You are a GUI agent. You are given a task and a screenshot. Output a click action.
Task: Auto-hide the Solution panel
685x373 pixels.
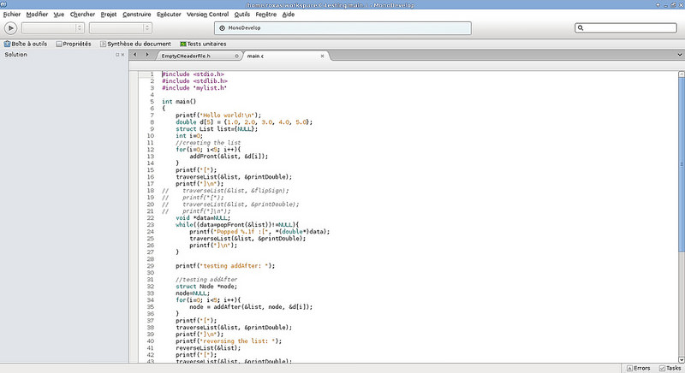[117, 55]
